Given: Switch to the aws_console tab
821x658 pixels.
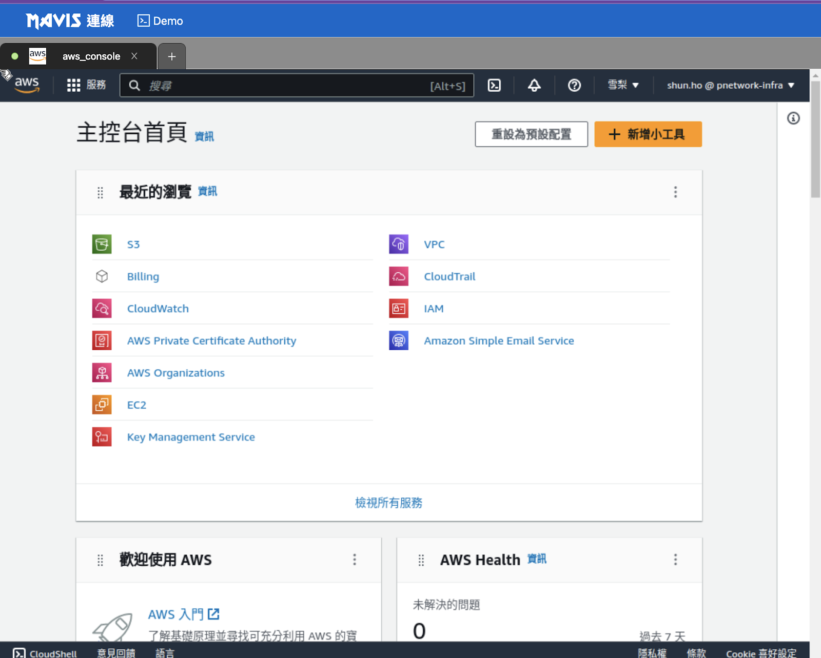Looking at the screenshot, I should (x=91, y=56).
